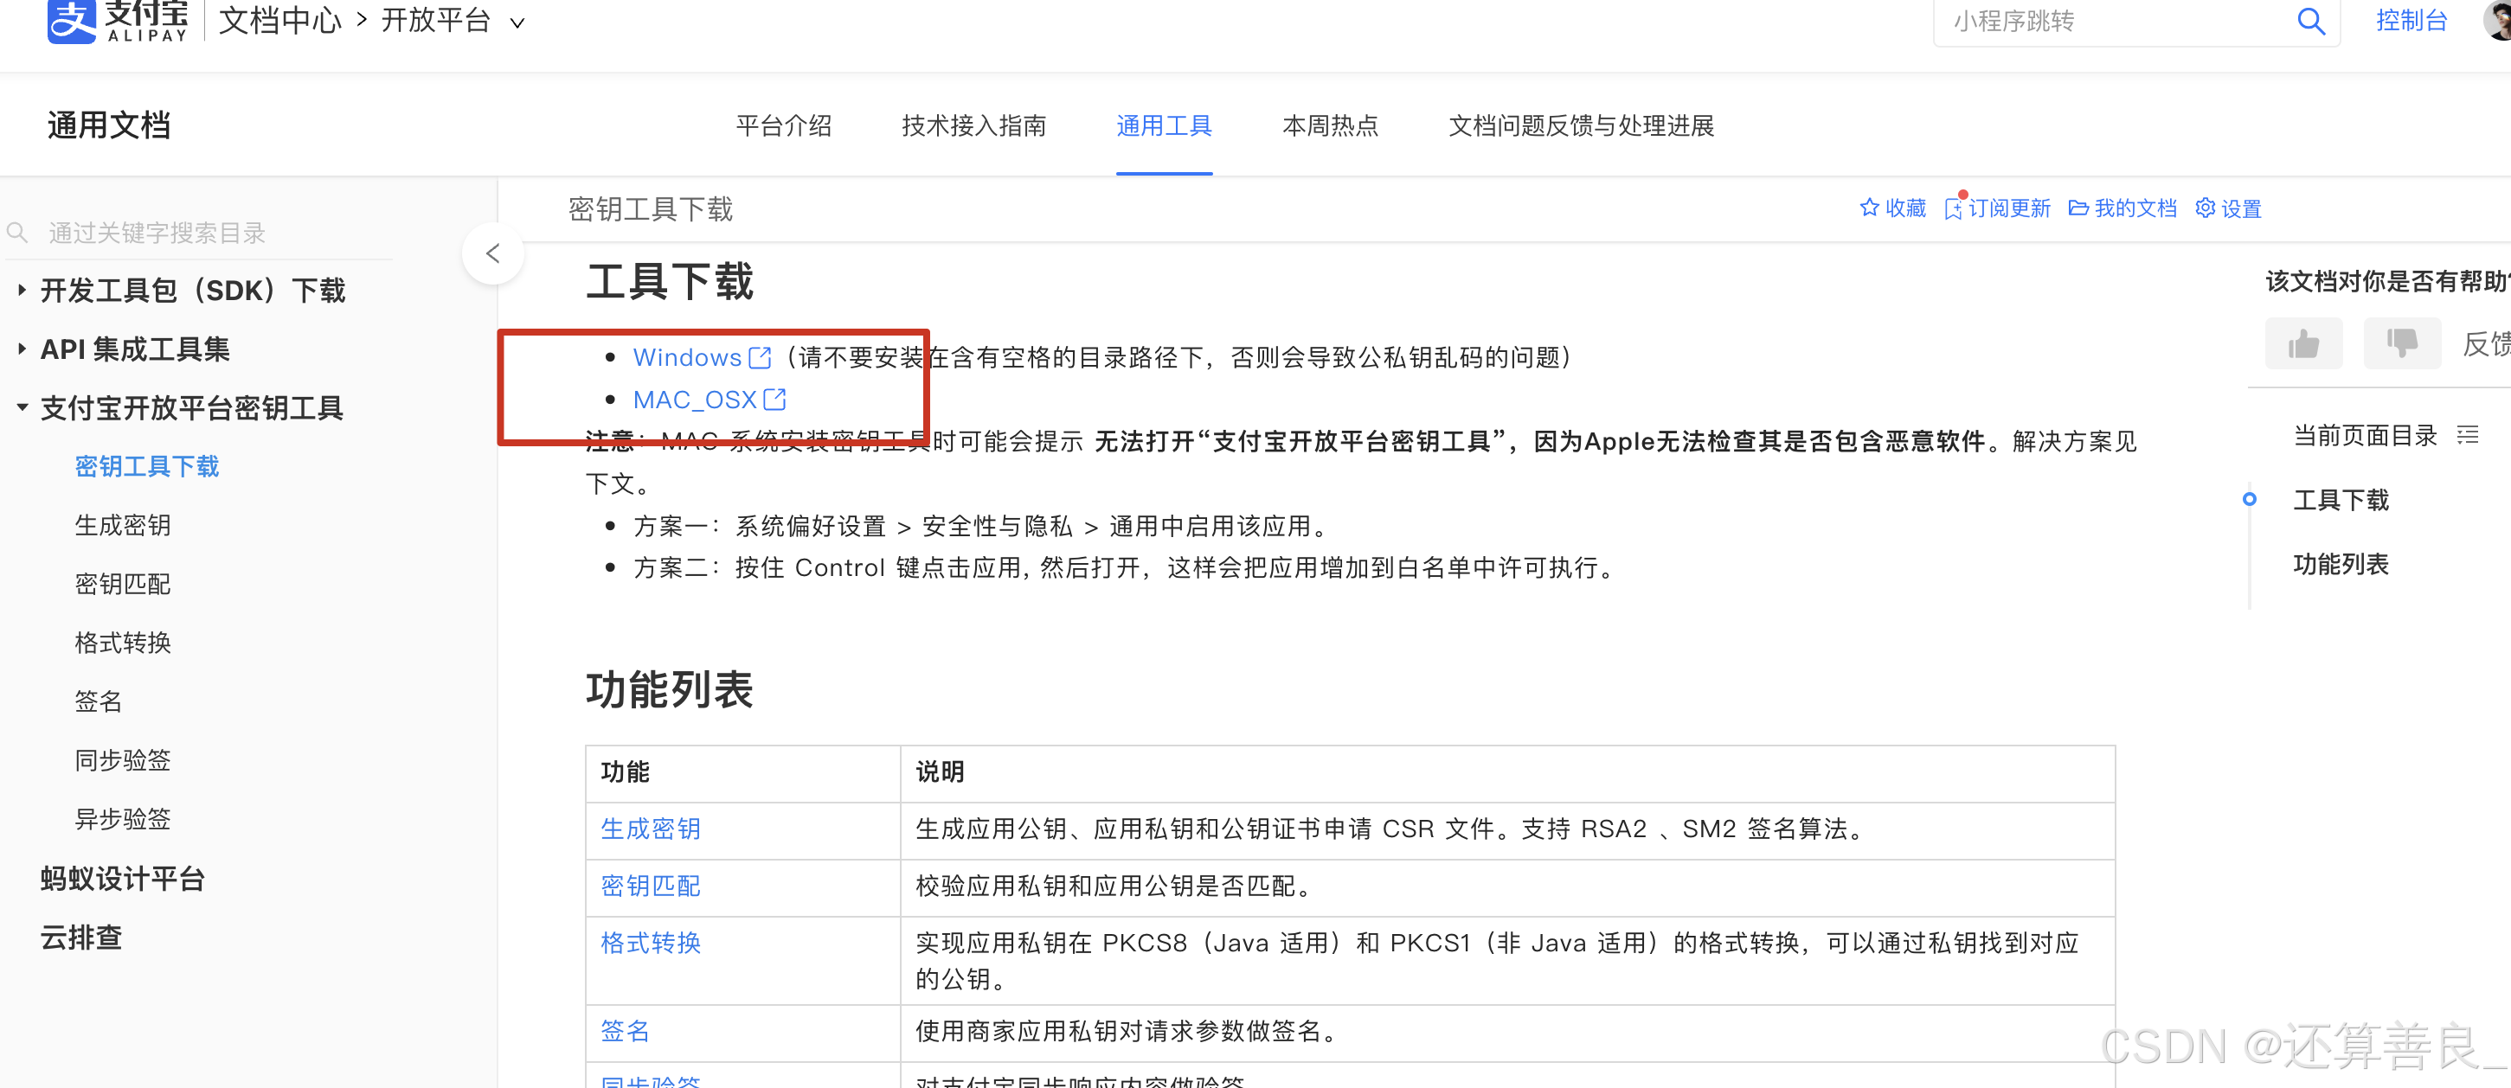
Task: Switch to the 本周热点 tab
Action: point(1330,125)
